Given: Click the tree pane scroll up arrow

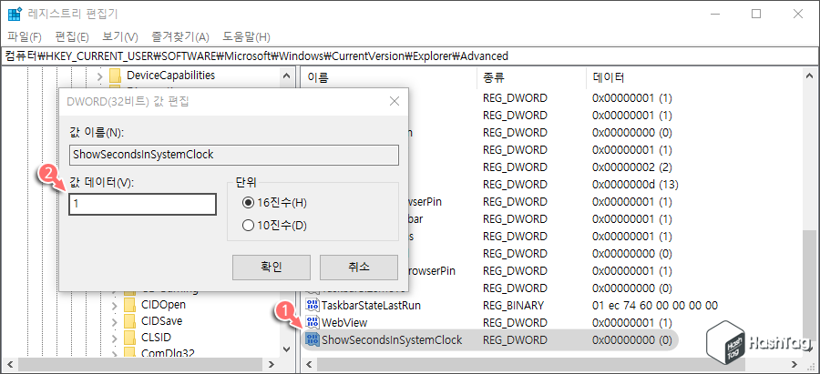Looking at the screenshot, I should point(286,76).
